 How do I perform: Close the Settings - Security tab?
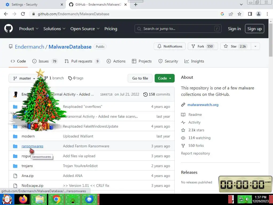coord(62,5)
